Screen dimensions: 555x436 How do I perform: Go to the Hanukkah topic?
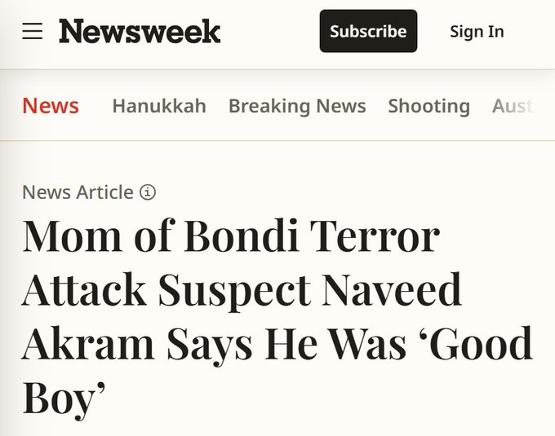159,106
